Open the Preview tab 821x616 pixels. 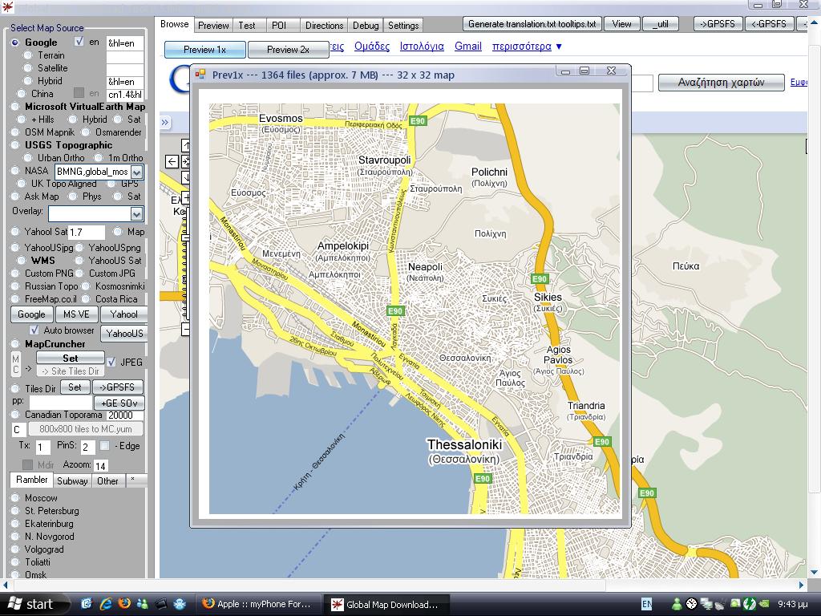[x=213, y=25]
